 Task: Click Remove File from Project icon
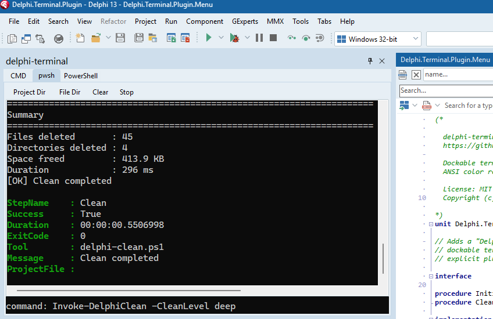(185, 38)
